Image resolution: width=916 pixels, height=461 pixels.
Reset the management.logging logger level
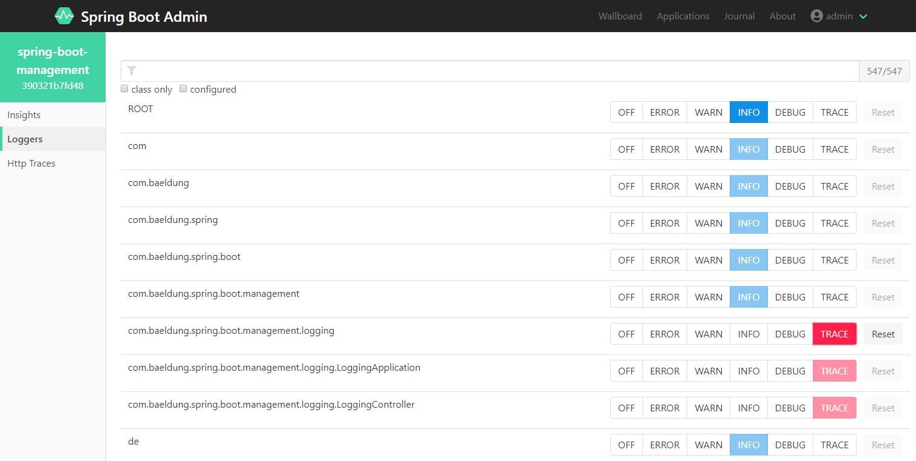tap(883, 334)
